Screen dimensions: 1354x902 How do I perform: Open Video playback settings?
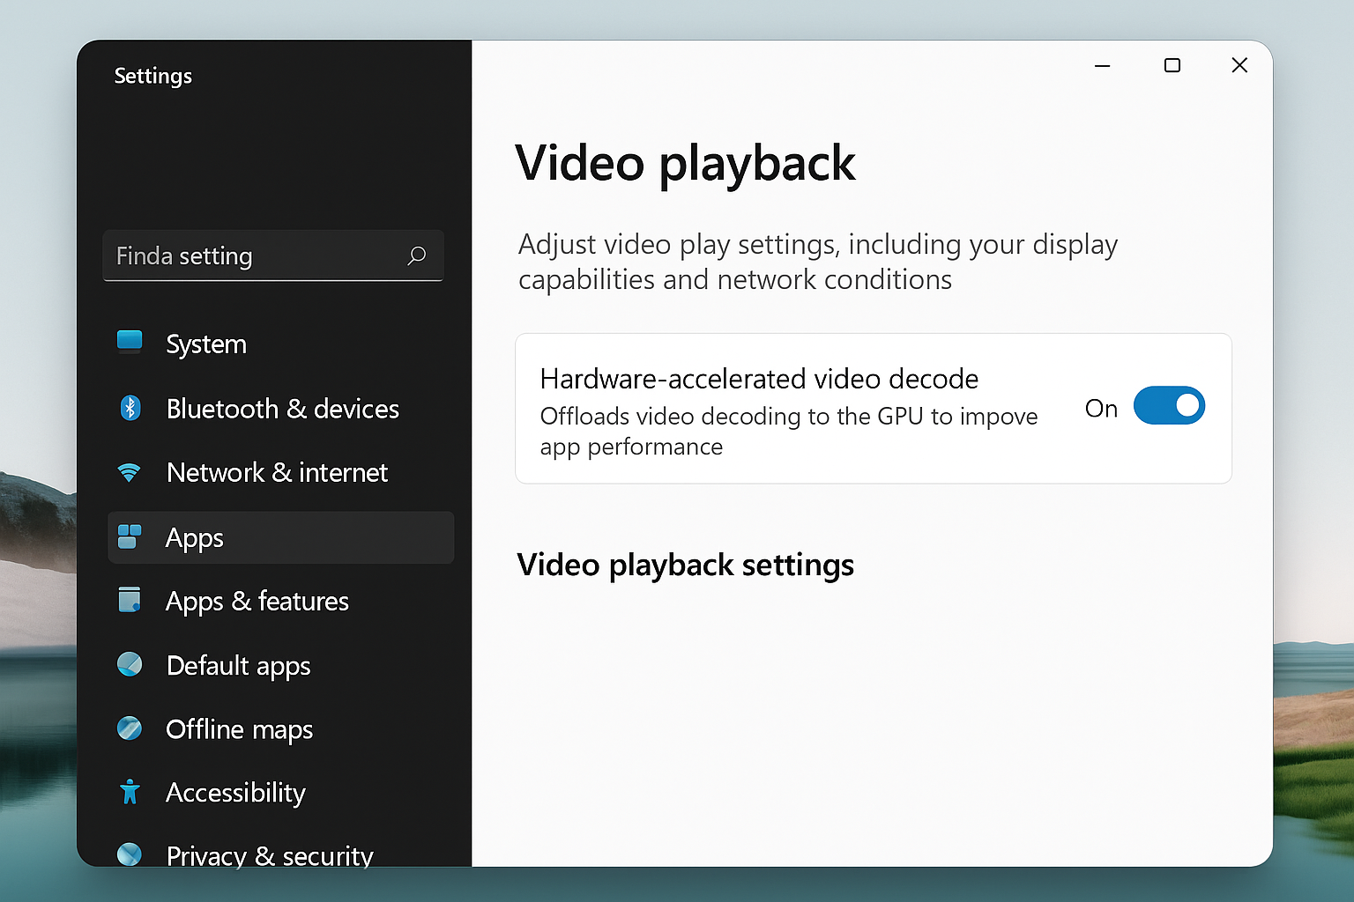[686, 565]
